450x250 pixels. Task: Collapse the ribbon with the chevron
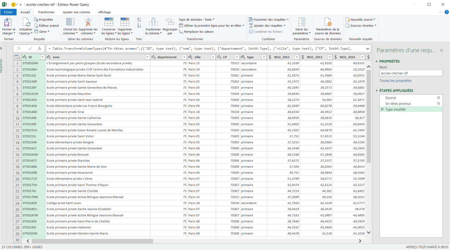point(441,12)
